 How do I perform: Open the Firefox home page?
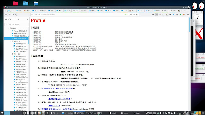click(16, 15)
